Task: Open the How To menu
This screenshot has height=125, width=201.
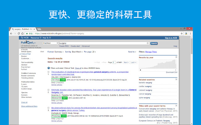Action: [47, 38]
